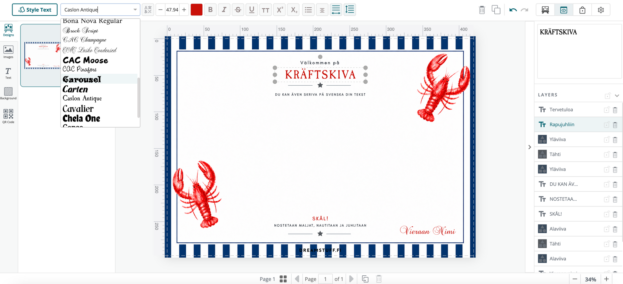623x284 pixels.
Task: Open the Text panel in sidebar
Action: (8, 73)
